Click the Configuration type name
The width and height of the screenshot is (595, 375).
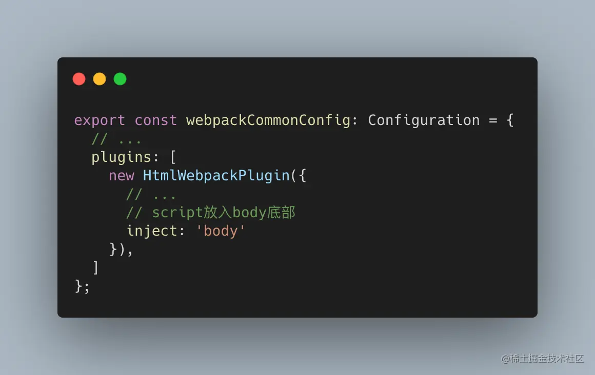click(x=424, y=120)
